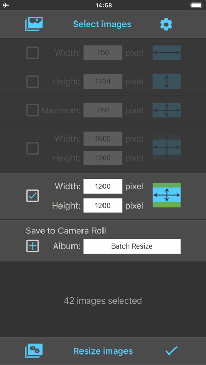This screenshot has height=365, width=206.
Task: Tap the batch-processing gears image icon
Action: [x=34, y=351]
